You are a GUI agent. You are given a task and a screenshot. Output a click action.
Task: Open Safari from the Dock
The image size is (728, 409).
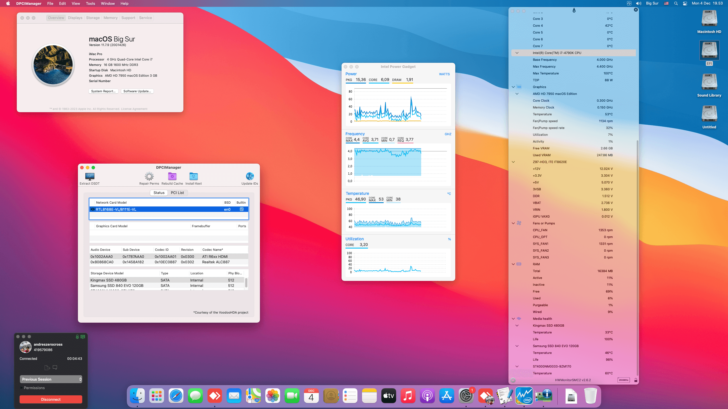pyautogui.click(x=176, y=396)
